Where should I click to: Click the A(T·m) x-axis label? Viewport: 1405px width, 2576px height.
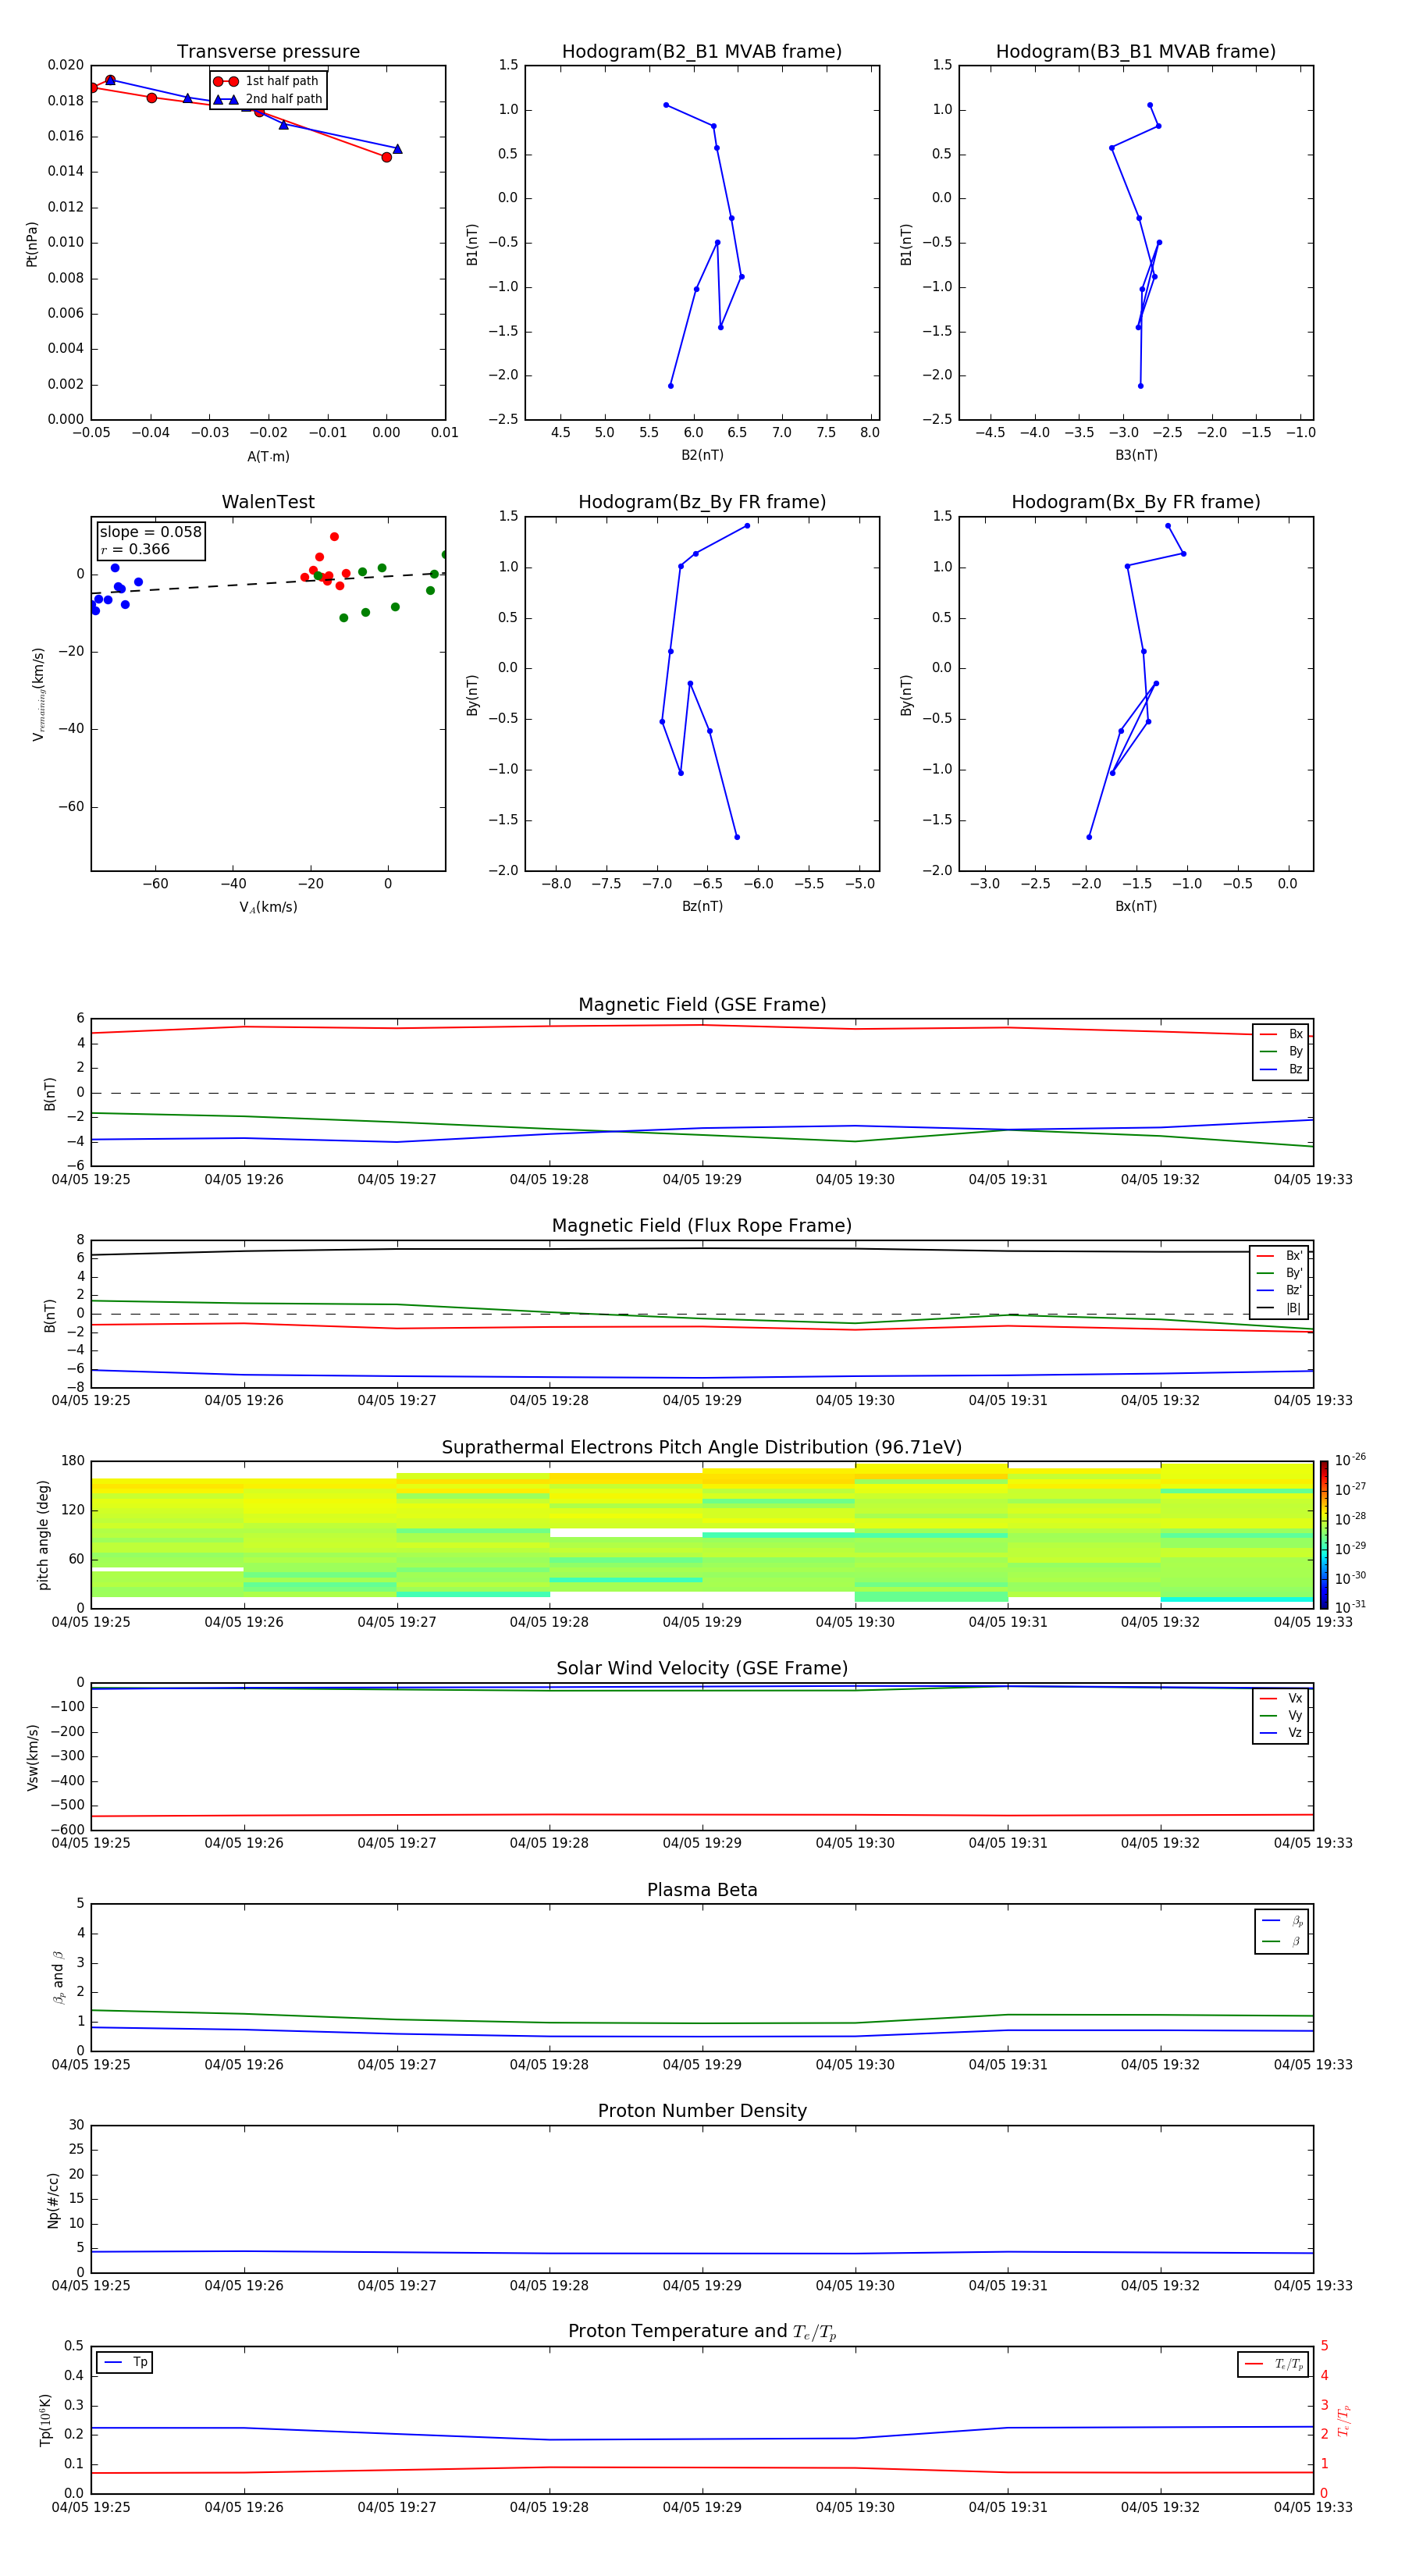[x=268, y=456]
